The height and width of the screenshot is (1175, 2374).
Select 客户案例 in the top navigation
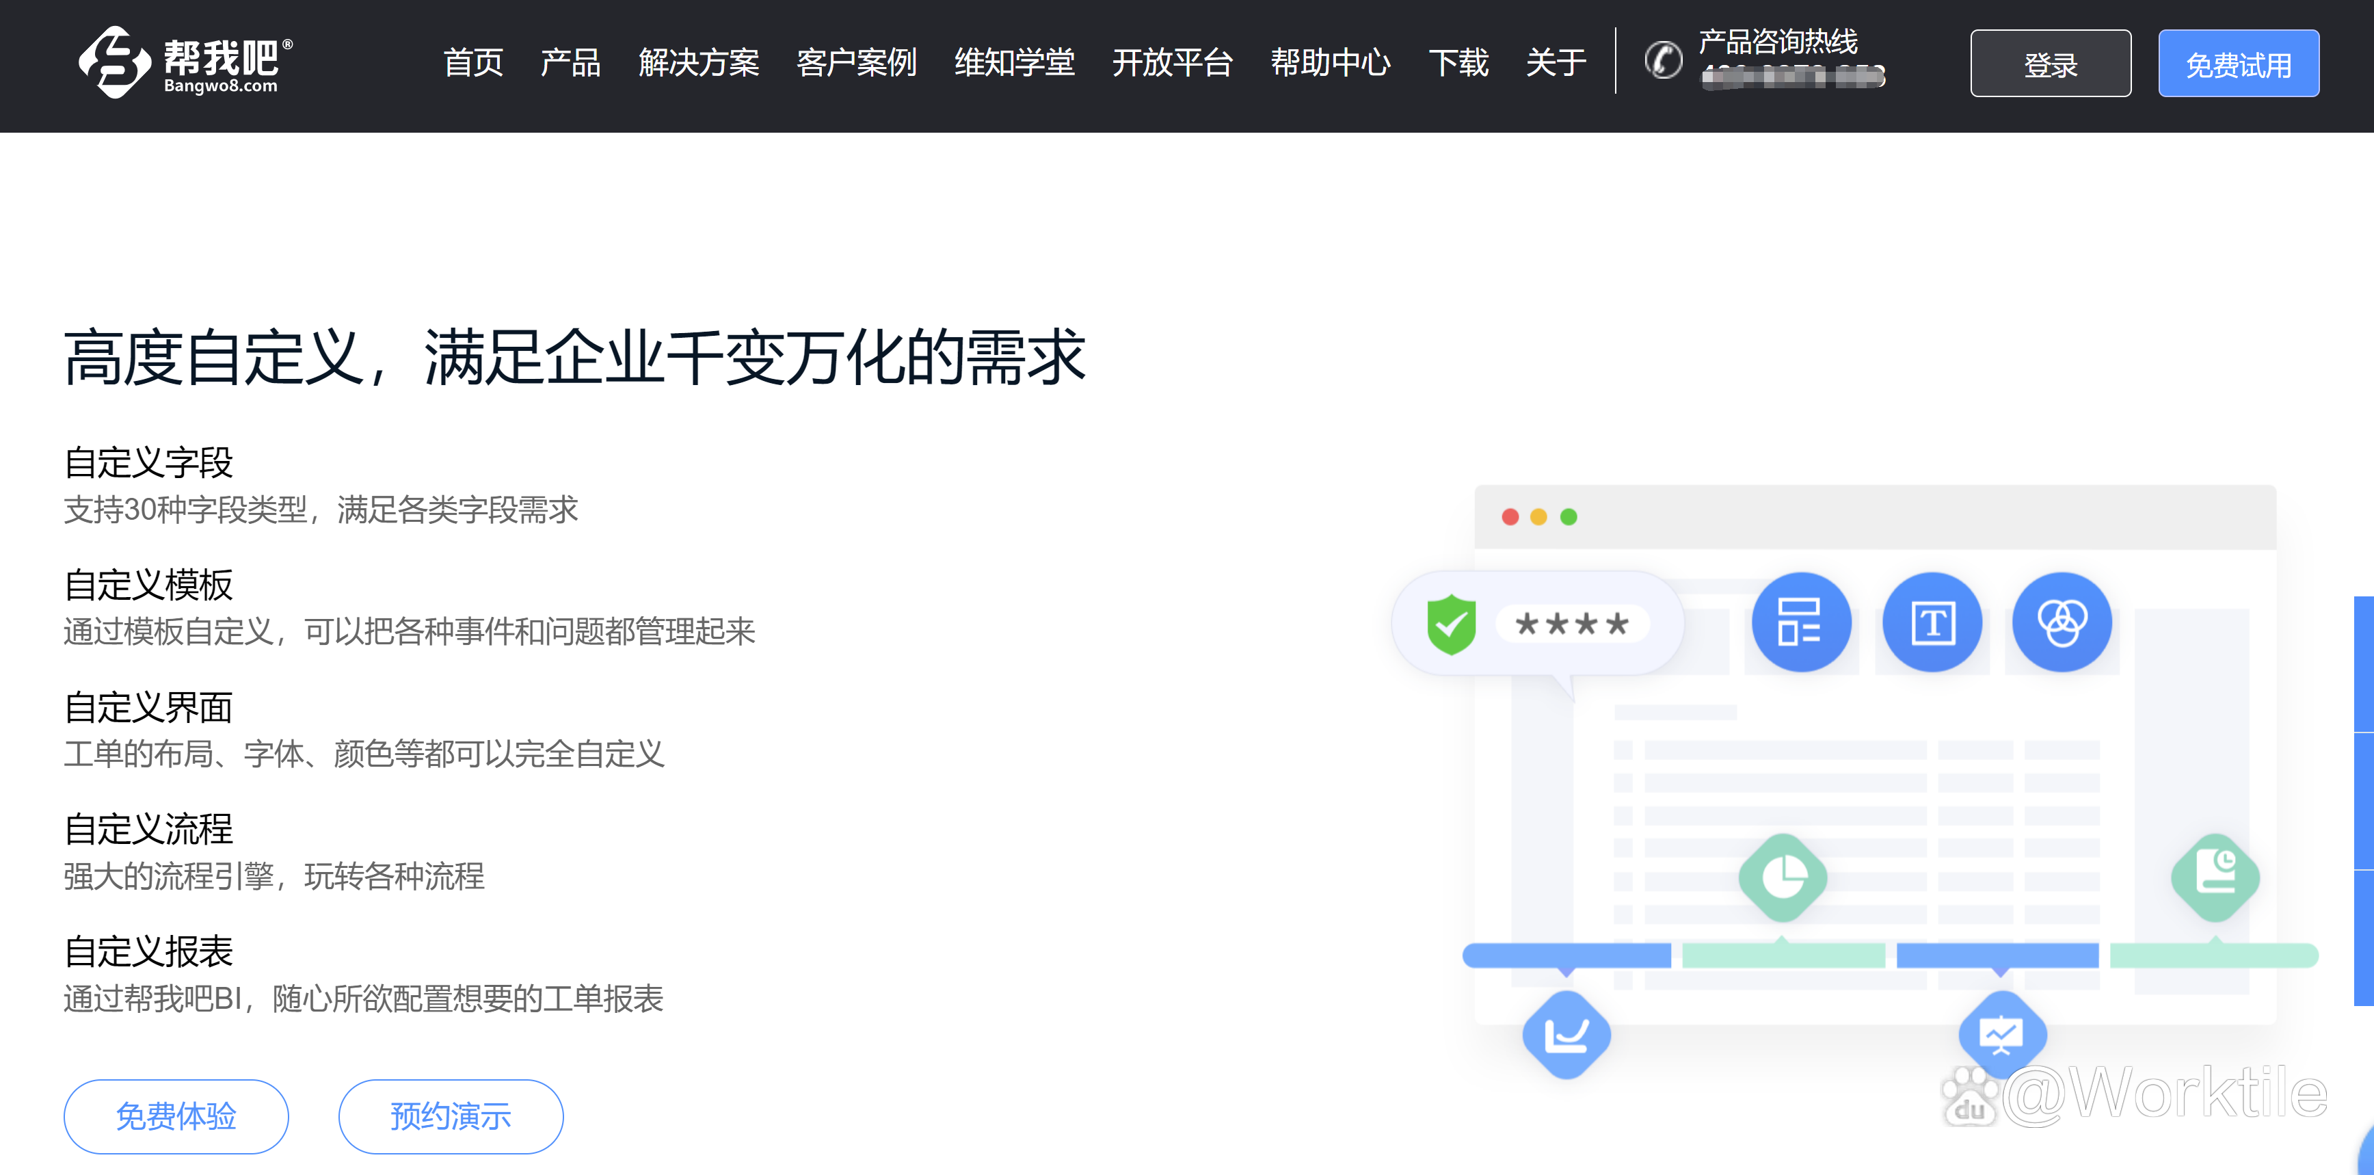click(856, 63)
